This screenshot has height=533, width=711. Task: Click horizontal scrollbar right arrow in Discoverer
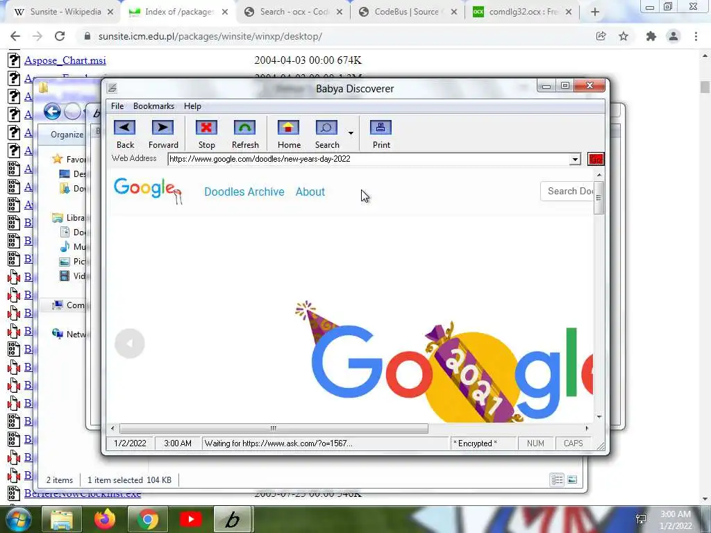[587, 428]
